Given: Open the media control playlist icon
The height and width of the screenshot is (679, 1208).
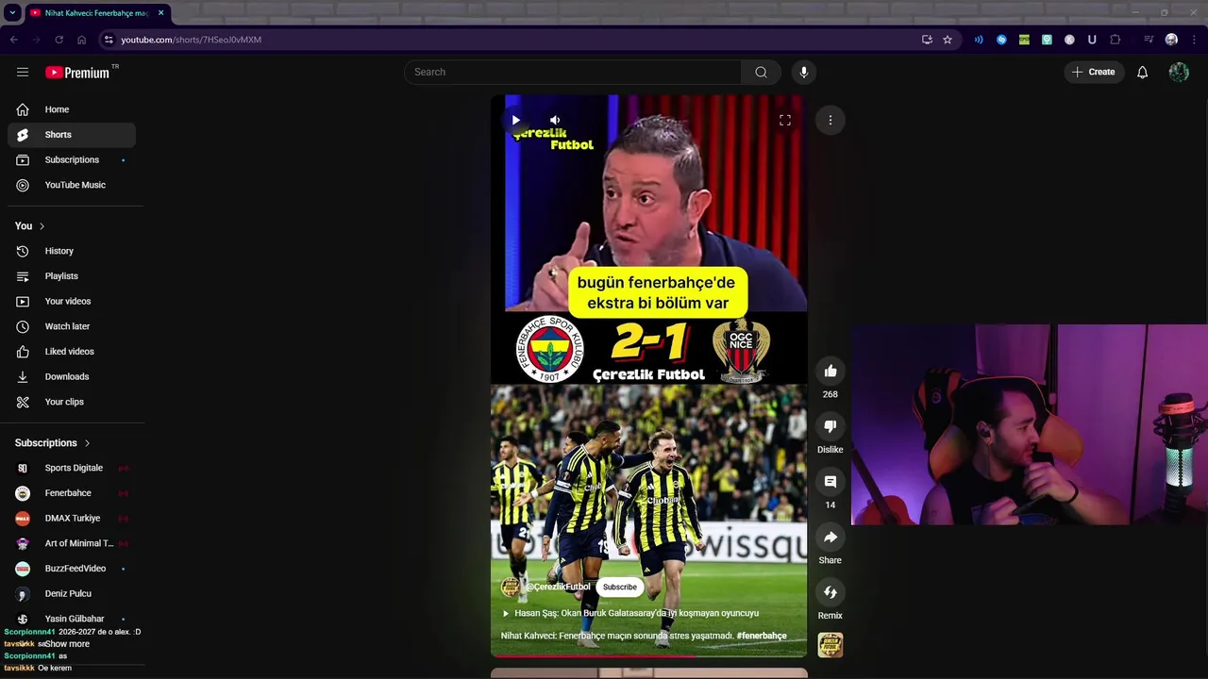Looking at the screenshot, I should [x=1149, y=40].
